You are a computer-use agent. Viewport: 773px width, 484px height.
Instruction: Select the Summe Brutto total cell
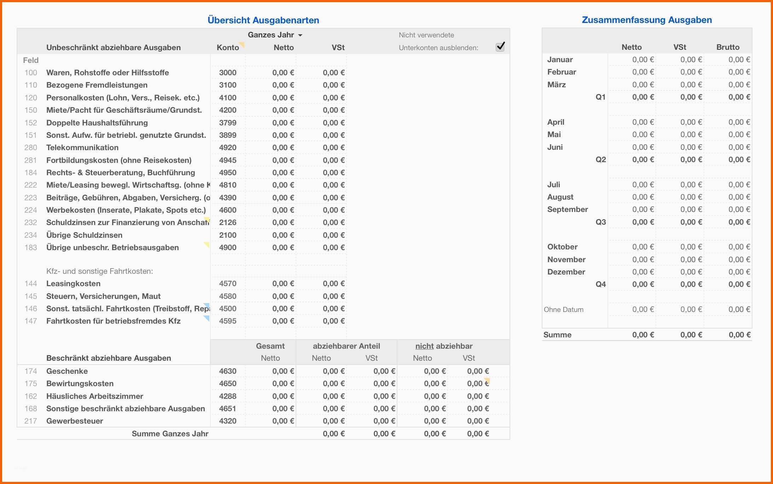(x=739, y=335)
